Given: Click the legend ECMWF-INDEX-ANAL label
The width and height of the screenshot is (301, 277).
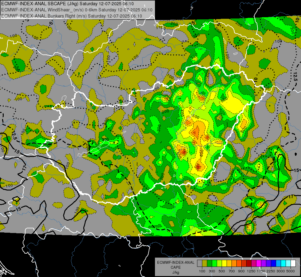Looking at the screenshot, I should click(x=176, y=263).
